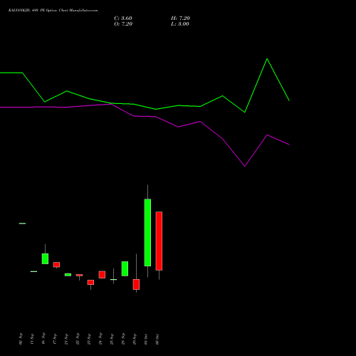Click the '24 Sep' date axis label

(x=100, y=339)
